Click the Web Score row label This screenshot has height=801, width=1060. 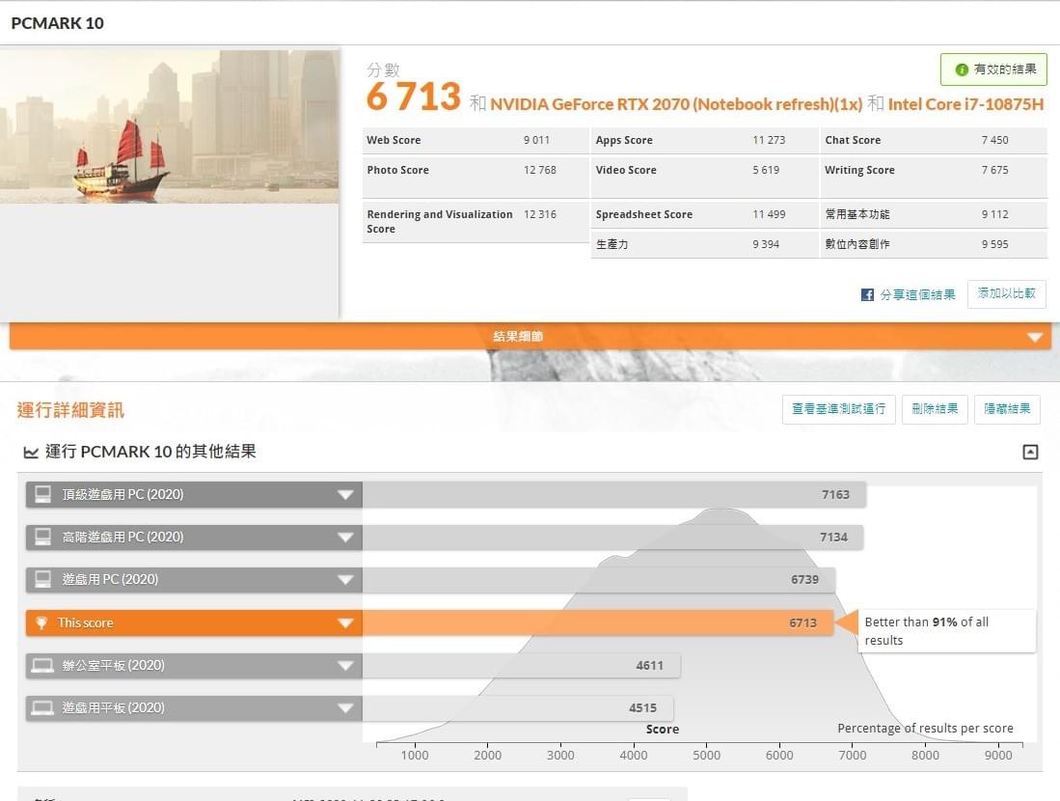point(394,140)
